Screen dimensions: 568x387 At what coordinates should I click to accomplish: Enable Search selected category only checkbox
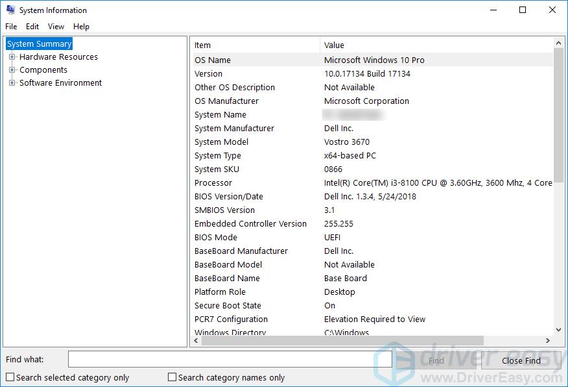(x=10, y=377)
